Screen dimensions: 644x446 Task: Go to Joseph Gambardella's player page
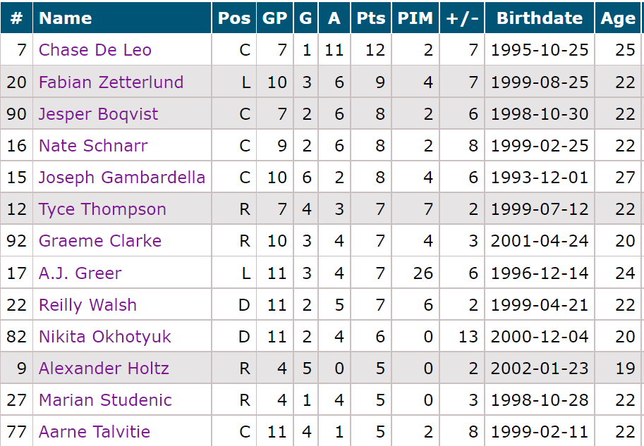122,178
